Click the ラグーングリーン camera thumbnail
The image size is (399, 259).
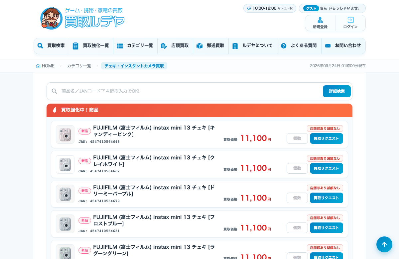(65, 252)
